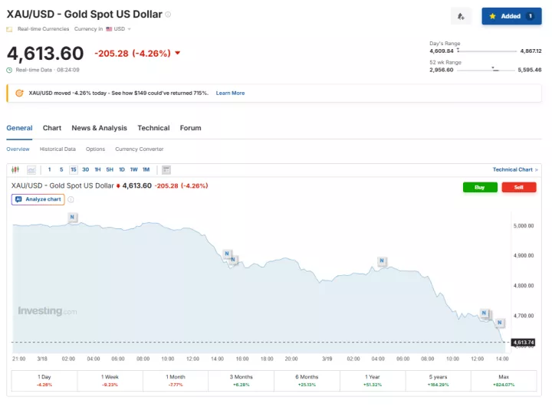Click the N news marker near 02:00
The width and height of the screenshot is (552, 410).
point(73,218)
